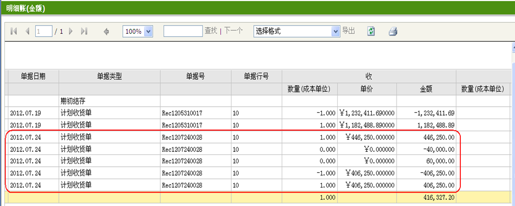Click the 单据日期 column header
Image resolution: width=515 pixels, height=206 pixels.
coord(33,76)
